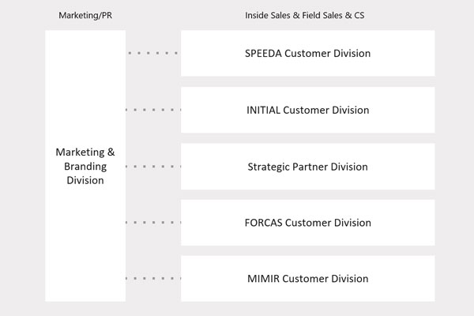Select the SPEEDA Customer Division box

pos(307,54)
